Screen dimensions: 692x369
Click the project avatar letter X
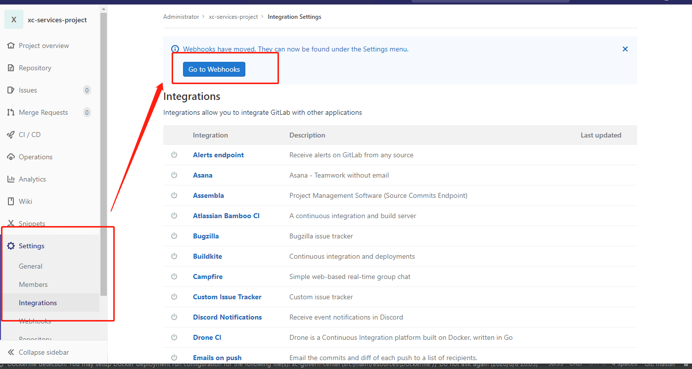(14, 20)
